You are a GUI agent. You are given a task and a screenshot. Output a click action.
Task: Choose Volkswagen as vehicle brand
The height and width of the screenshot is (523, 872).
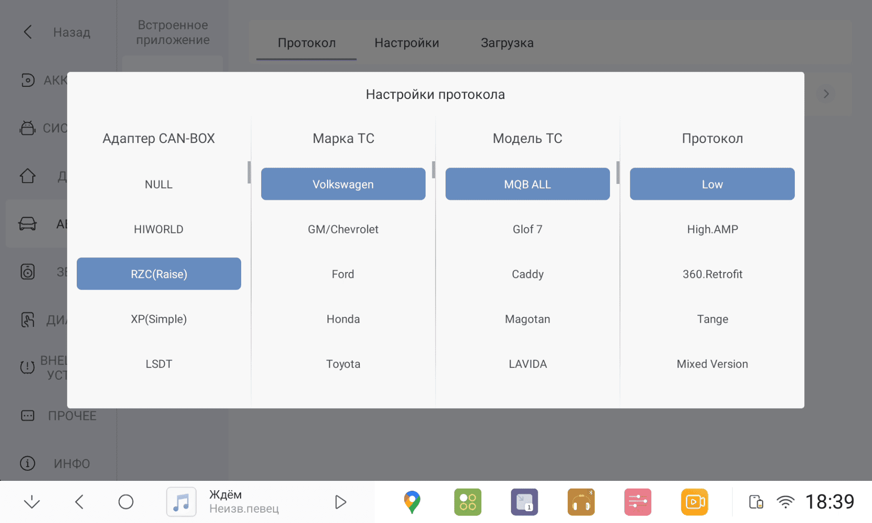tap(343, 184)
